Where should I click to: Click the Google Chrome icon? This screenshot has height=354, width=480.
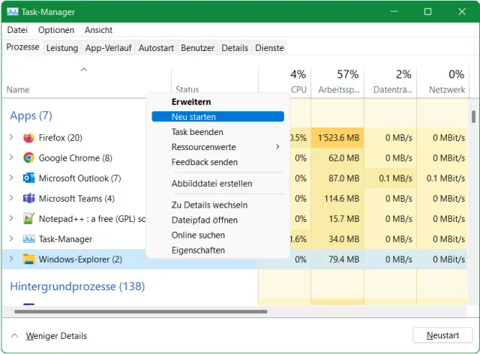click(x=29, y=158)
